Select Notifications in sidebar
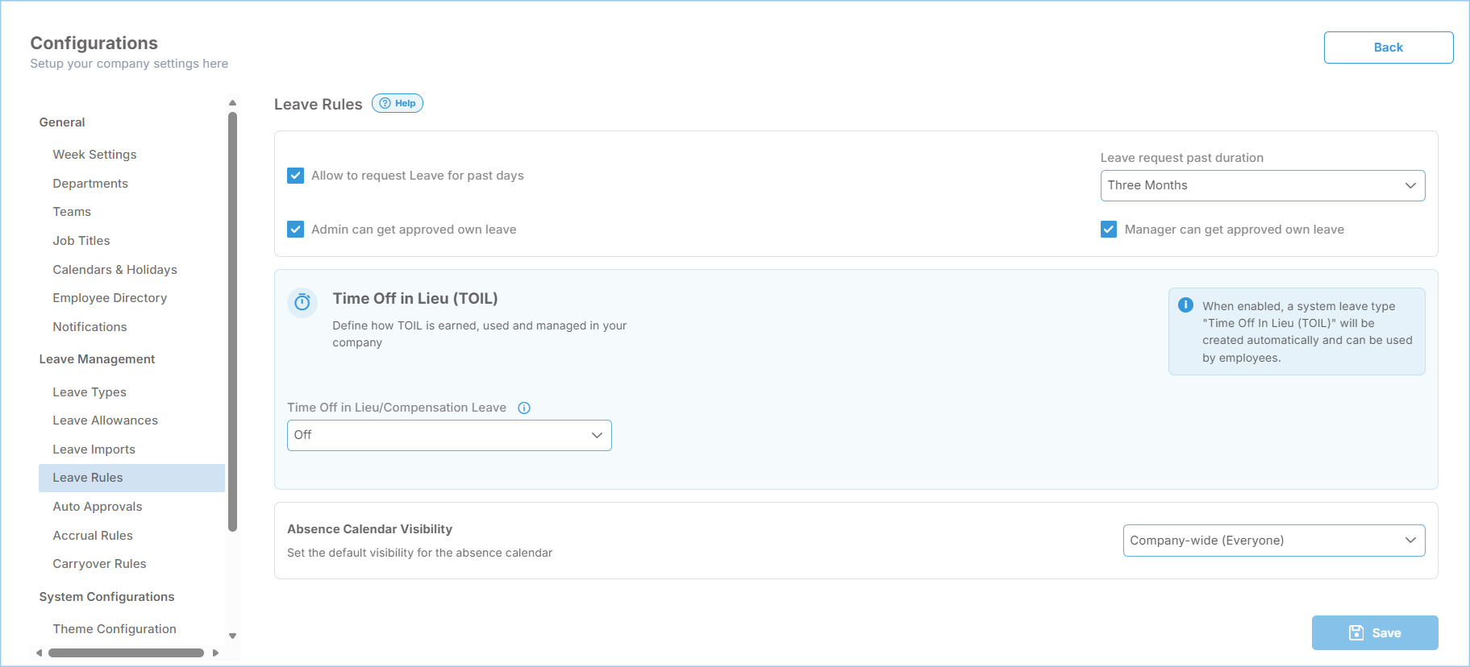 click(90, 327)
